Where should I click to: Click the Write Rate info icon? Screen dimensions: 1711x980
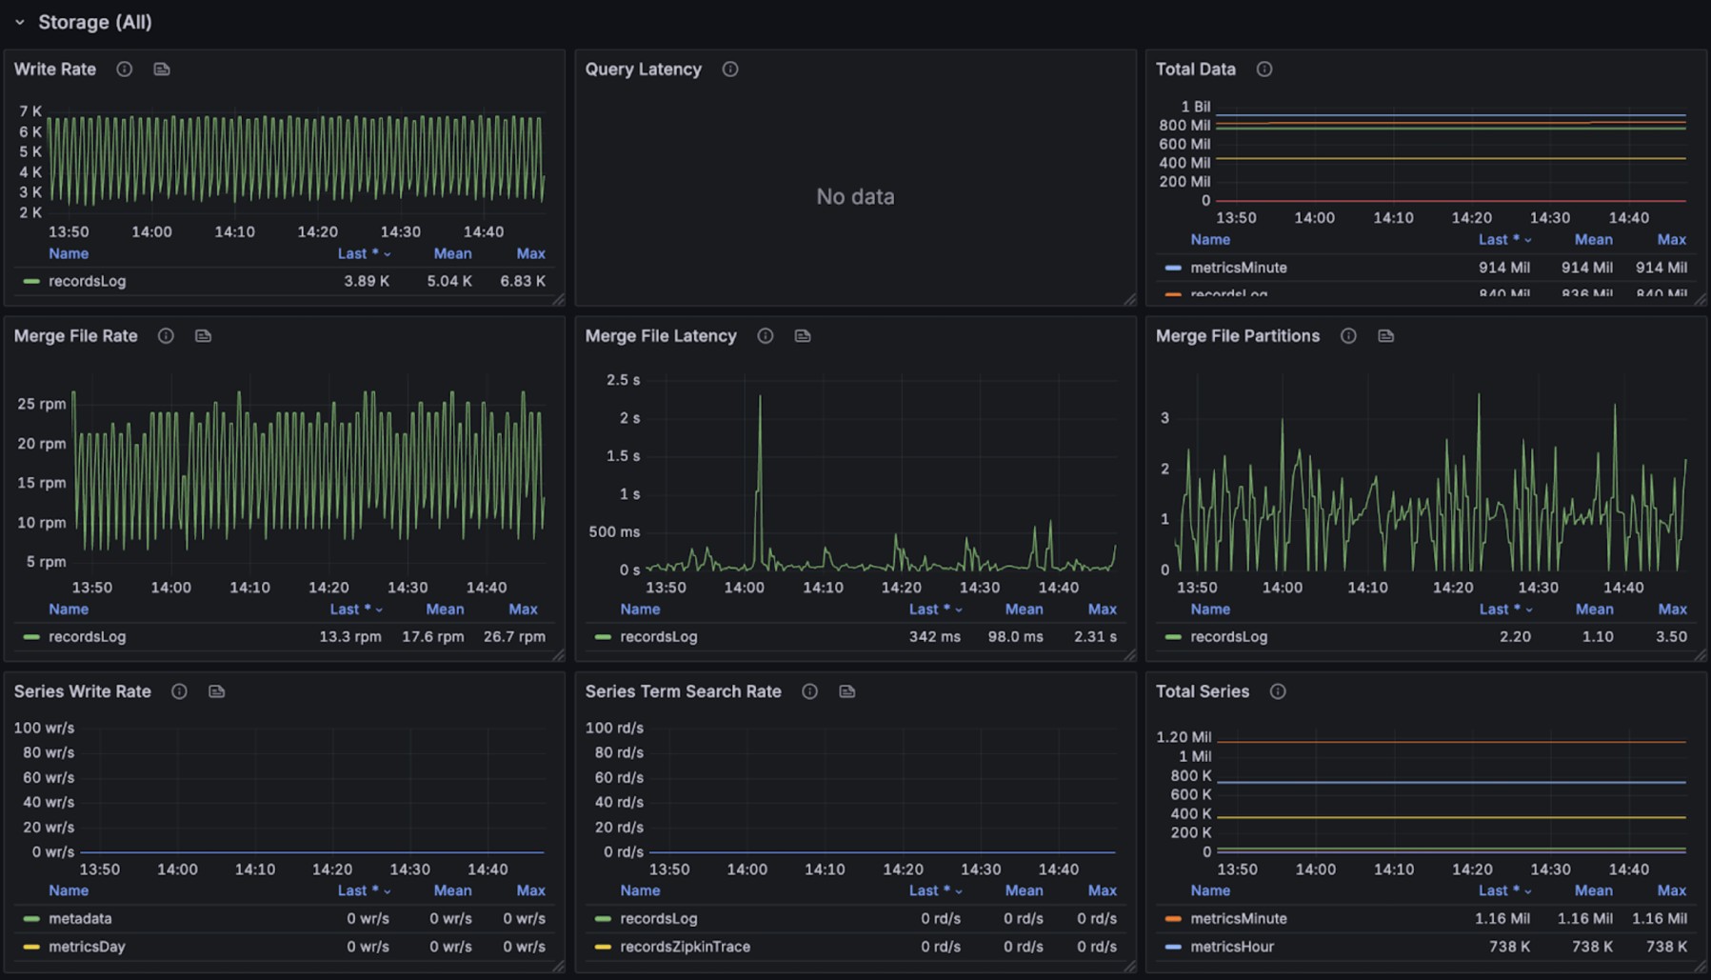[x=124, y=70]
